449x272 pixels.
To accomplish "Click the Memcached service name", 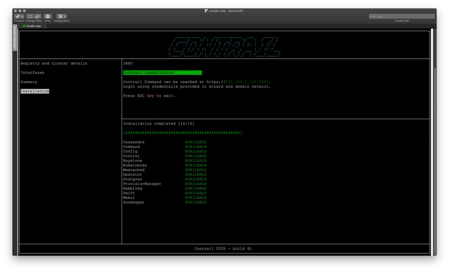I will tap(134, 170).
